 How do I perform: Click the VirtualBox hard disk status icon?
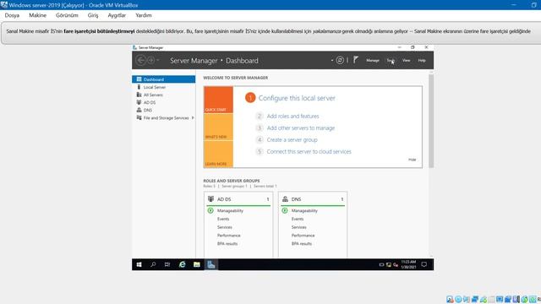450,299
